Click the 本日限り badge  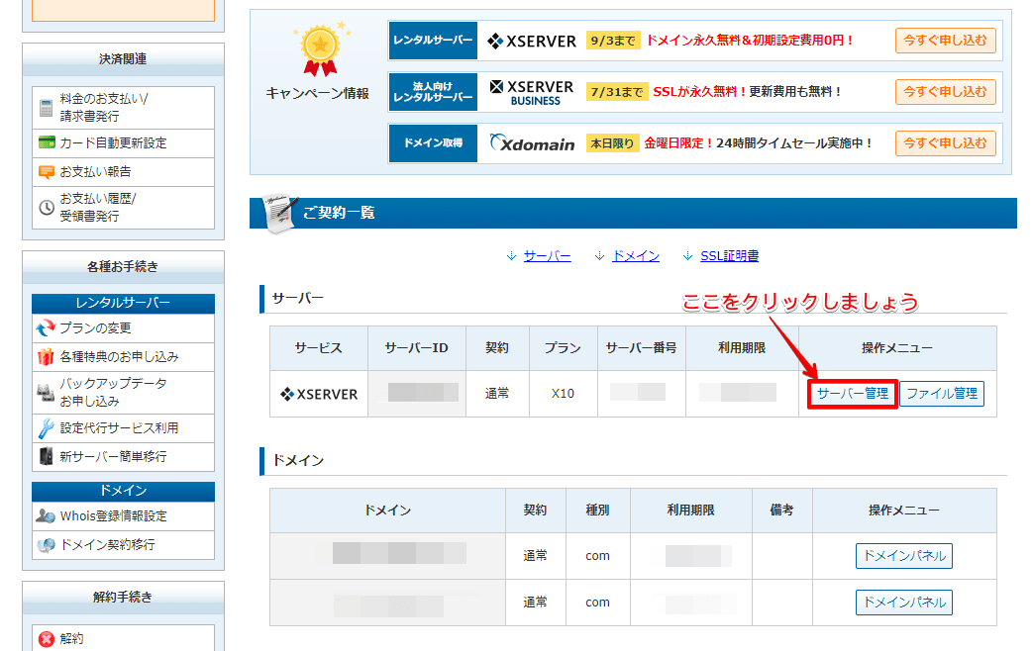(612, 143)
